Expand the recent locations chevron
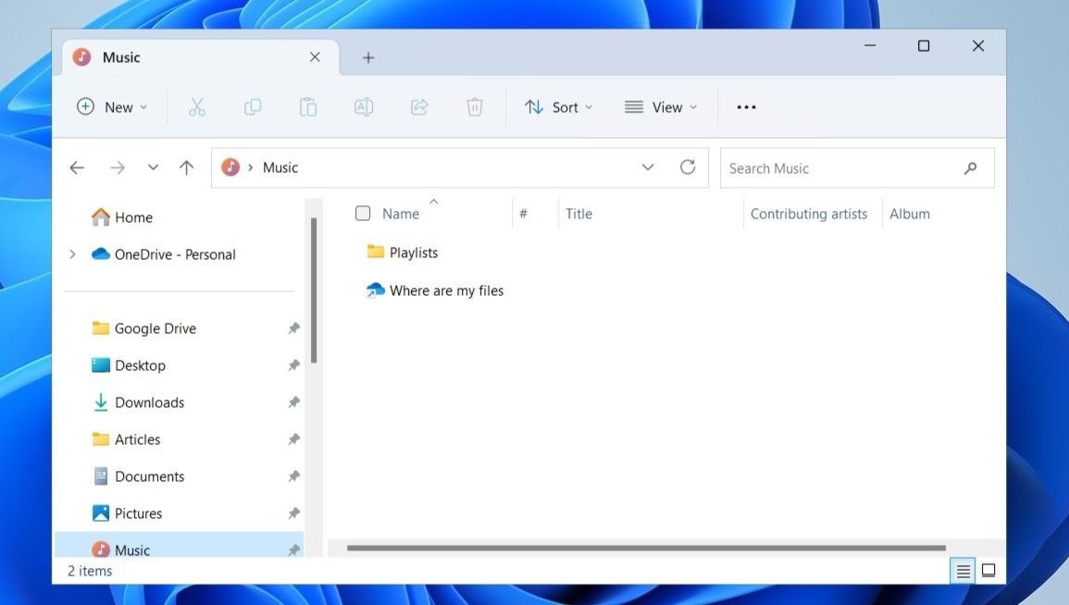Image resolution: width=1069 pixels, height=605 pixels. (x=153, y=167)
